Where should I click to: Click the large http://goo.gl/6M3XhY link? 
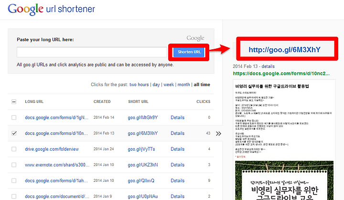click(285, 50)
